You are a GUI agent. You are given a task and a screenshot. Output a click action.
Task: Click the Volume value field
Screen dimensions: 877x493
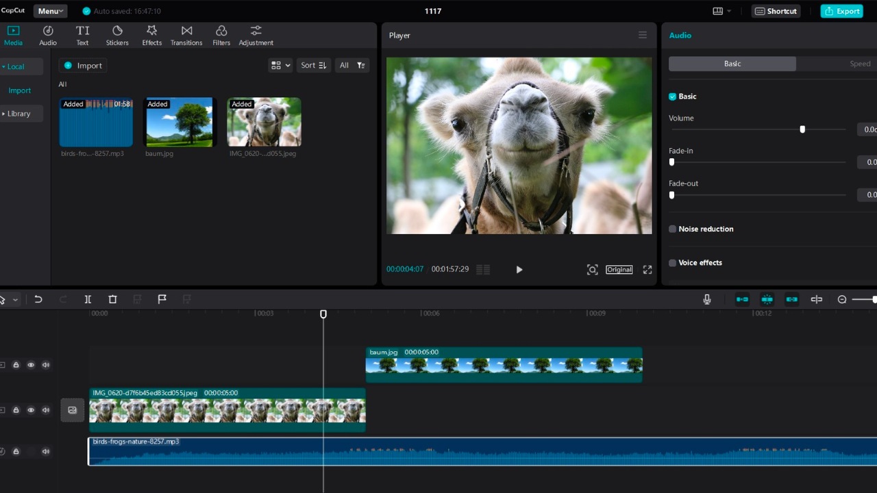867,129
